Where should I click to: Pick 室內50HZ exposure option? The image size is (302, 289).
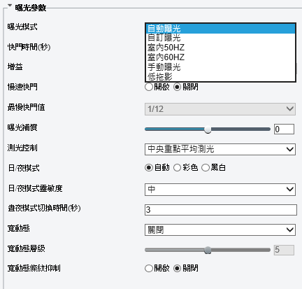[x=220, y=48]
